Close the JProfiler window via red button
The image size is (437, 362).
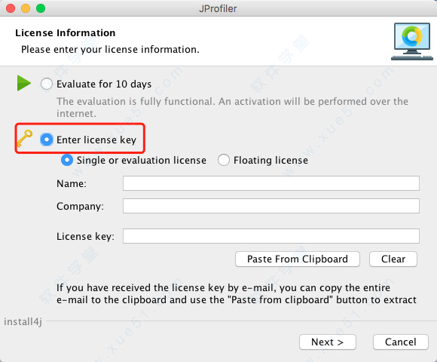coord(11,8)
